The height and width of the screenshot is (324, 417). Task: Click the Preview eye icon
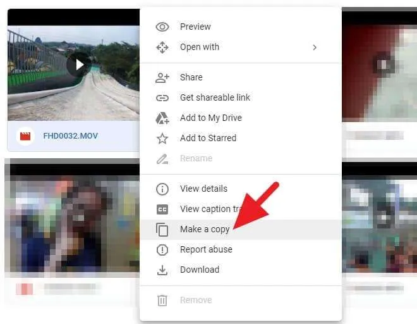(x=162, y=27)
